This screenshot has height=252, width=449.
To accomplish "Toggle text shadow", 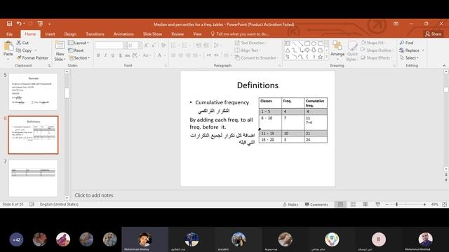I will tap(120, 55).
